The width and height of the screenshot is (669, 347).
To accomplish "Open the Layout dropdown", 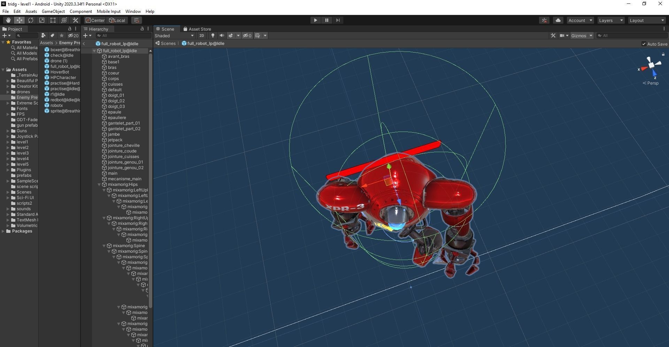I will (x=647, y=20).
